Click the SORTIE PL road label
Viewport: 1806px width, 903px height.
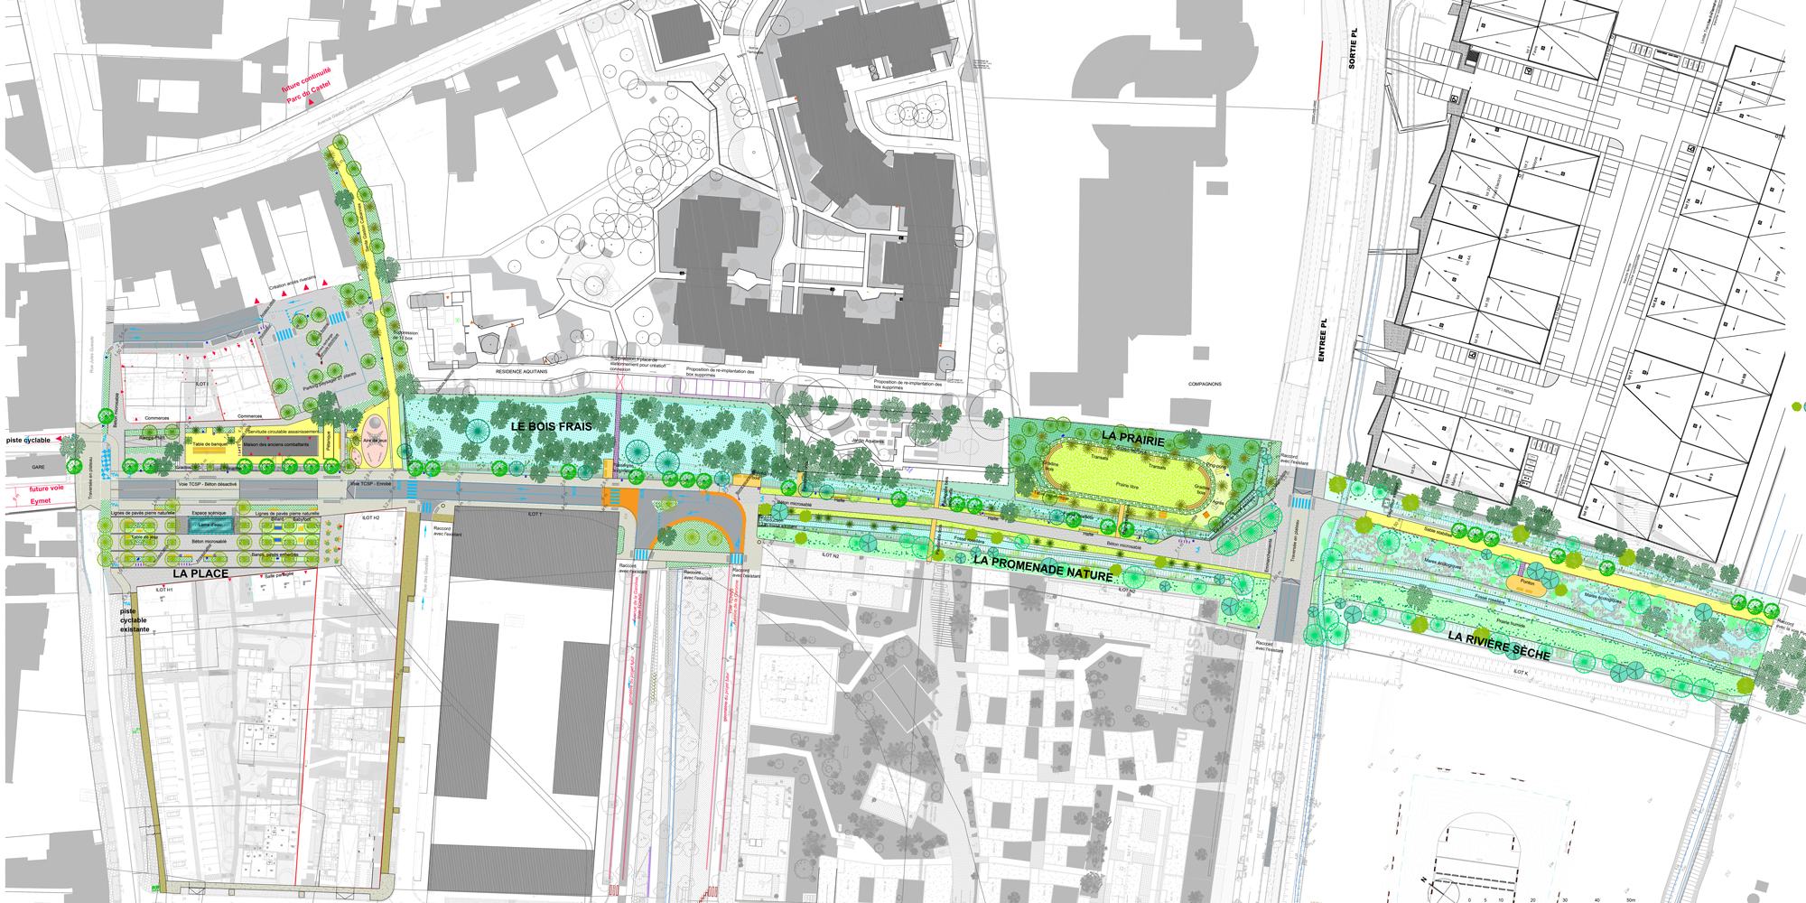(x=1352, y=49)
